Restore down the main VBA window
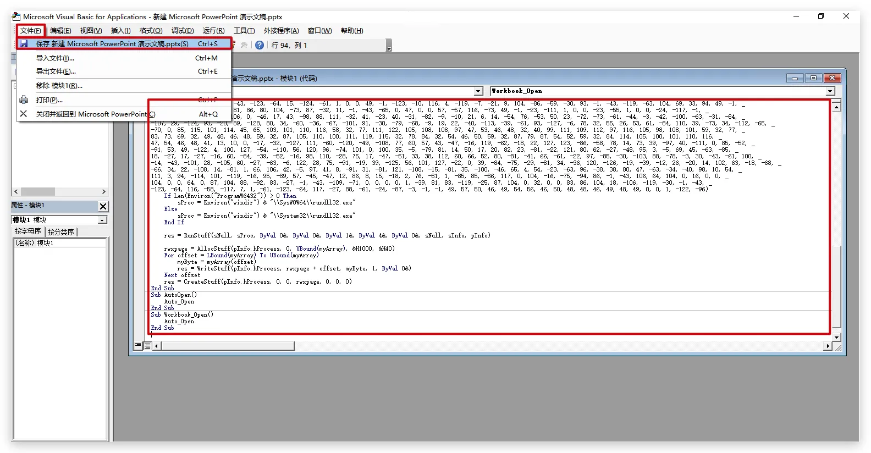 821,16
